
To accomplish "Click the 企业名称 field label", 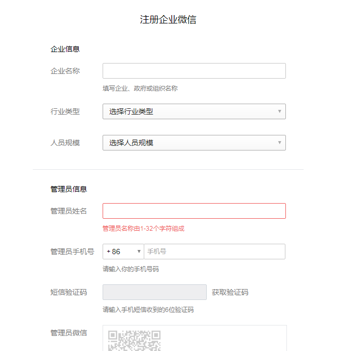I will (x=65, y=71).
